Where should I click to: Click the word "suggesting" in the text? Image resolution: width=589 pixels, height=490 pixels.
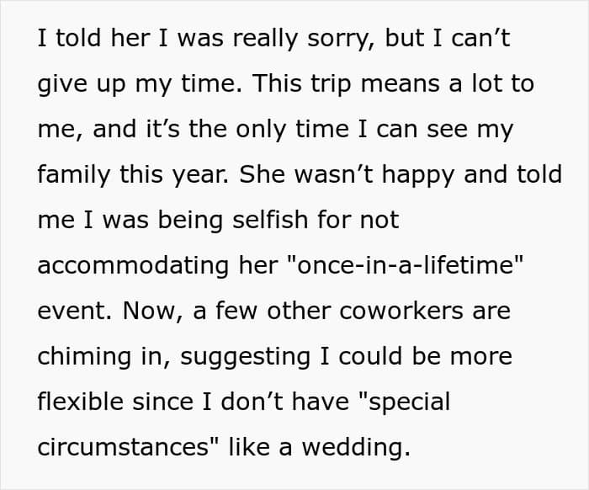click(246, 357)
